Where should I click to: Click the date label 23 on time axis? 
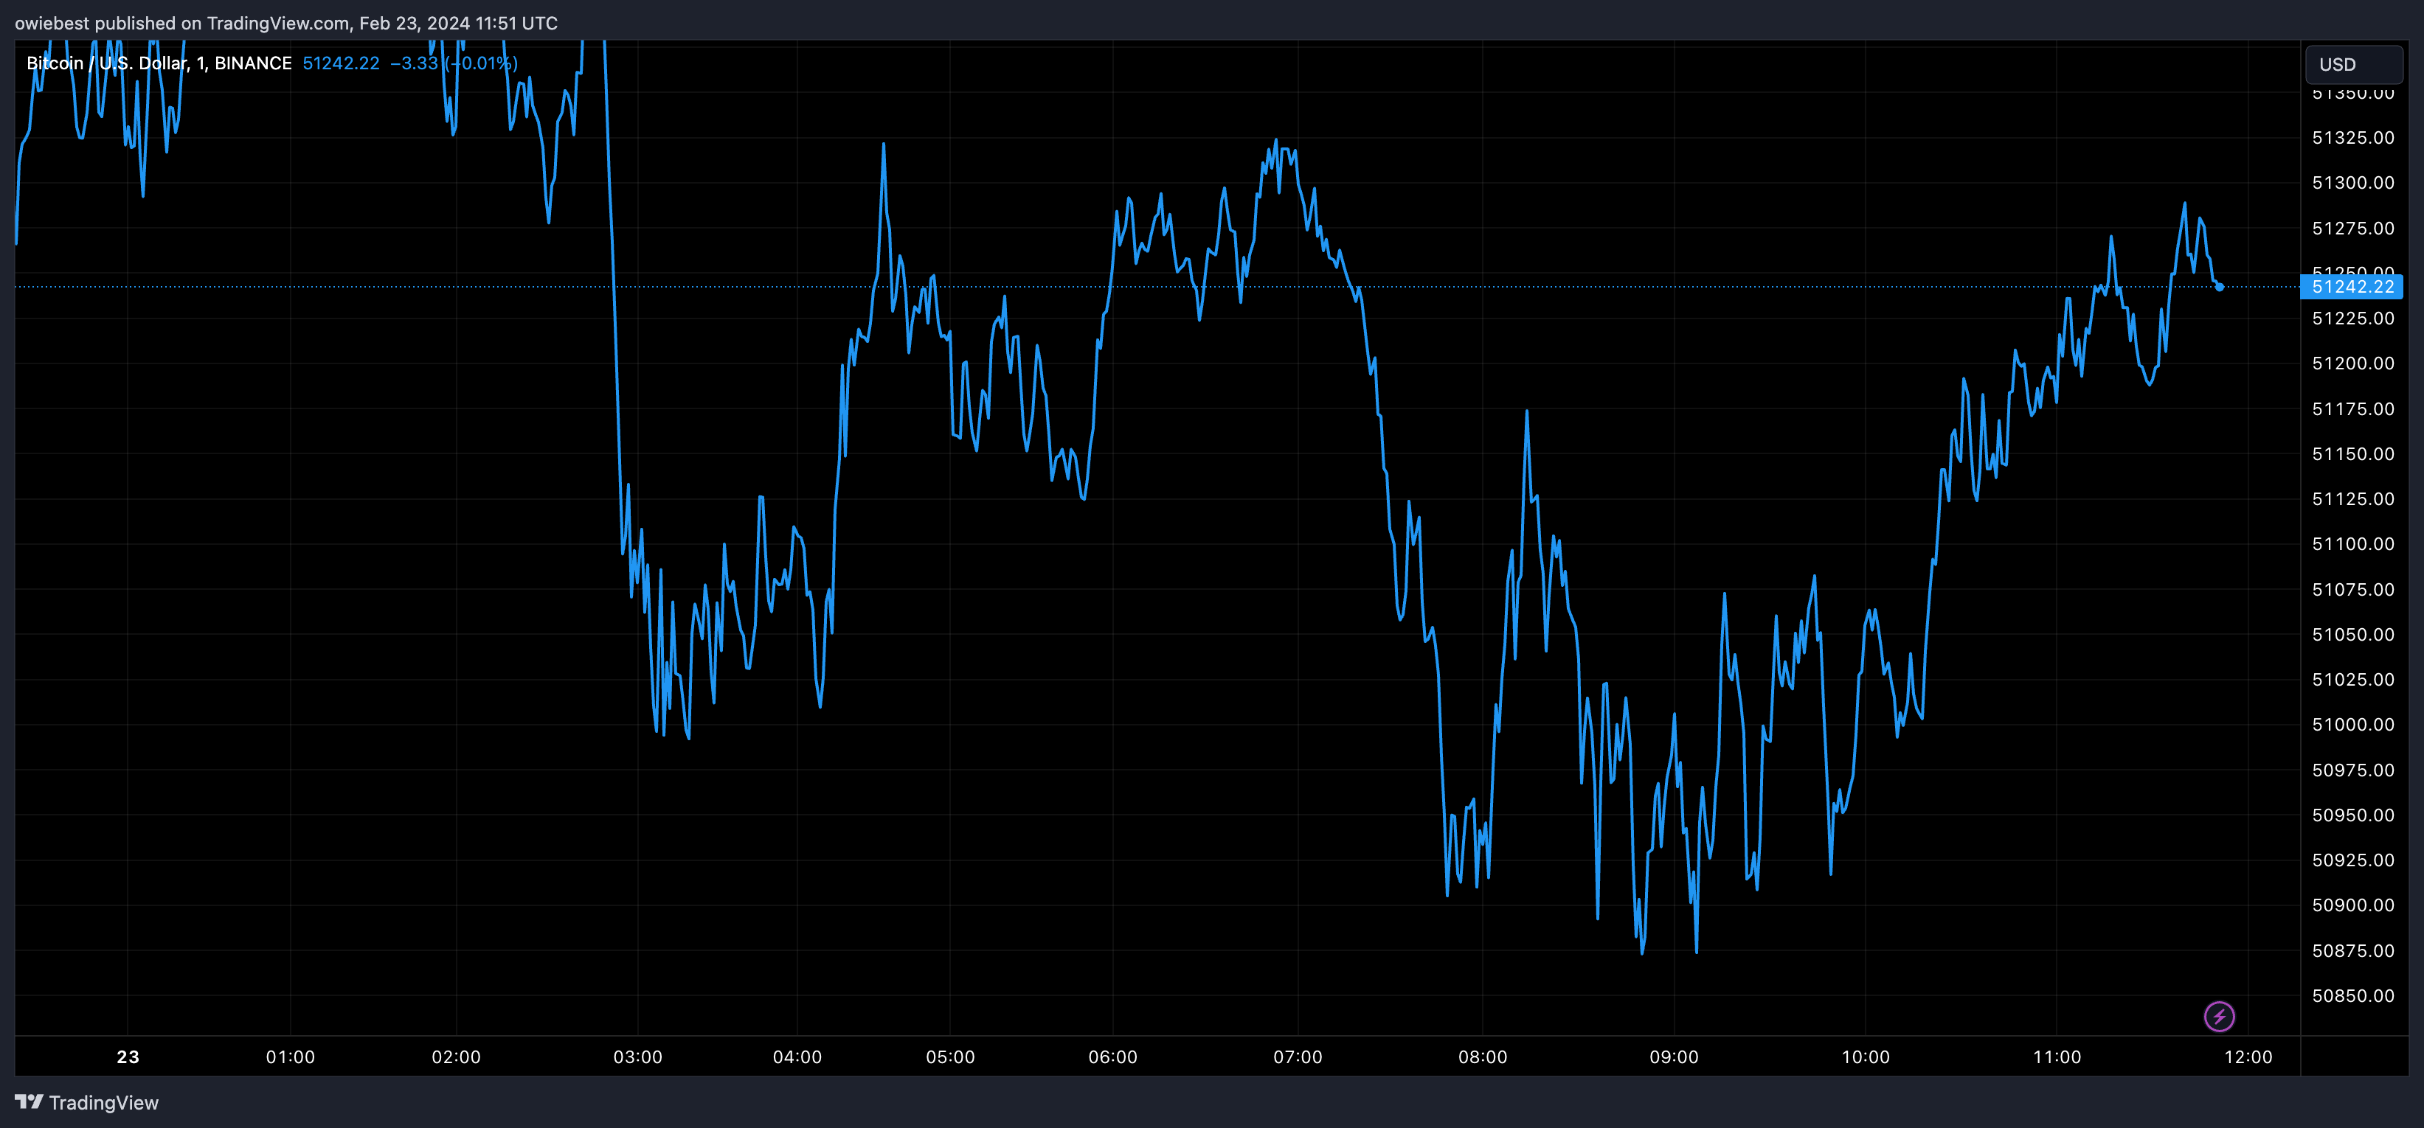tap(128, 1056)
